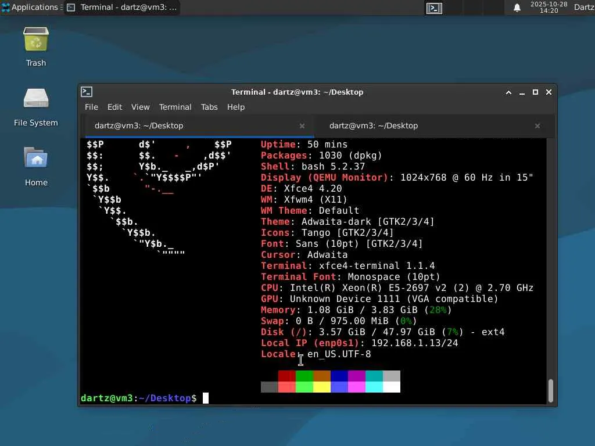Click the bright magenta color block
The width and height of the screenshot is (595, 446).
click(357, 387)
